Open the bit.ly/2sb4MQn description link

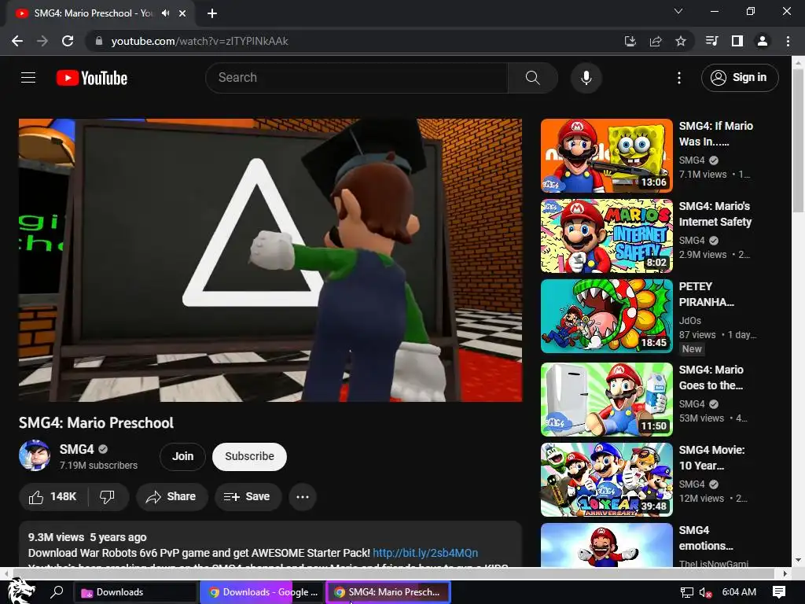point(425,553)
